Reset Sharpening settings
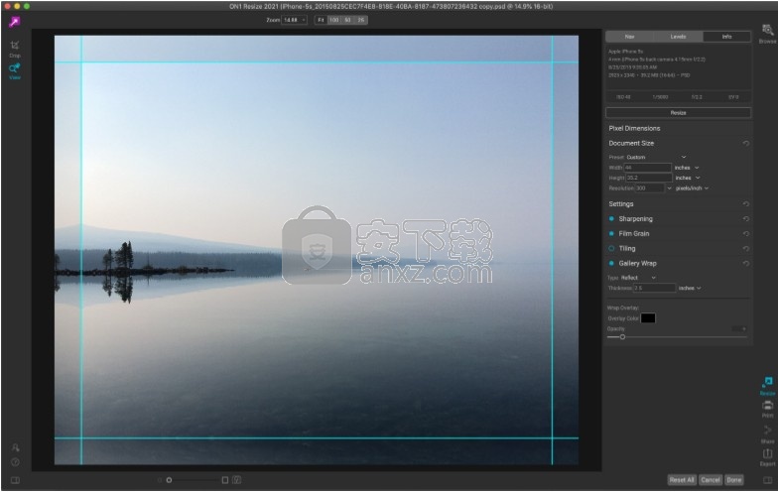This screenshot has width=778, height=493. pos(746,218)
